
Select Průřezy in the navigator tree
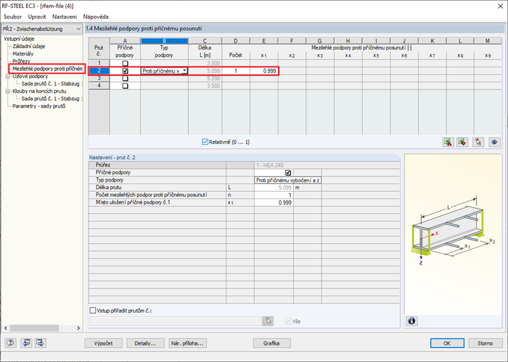click(x=21, y=61)
